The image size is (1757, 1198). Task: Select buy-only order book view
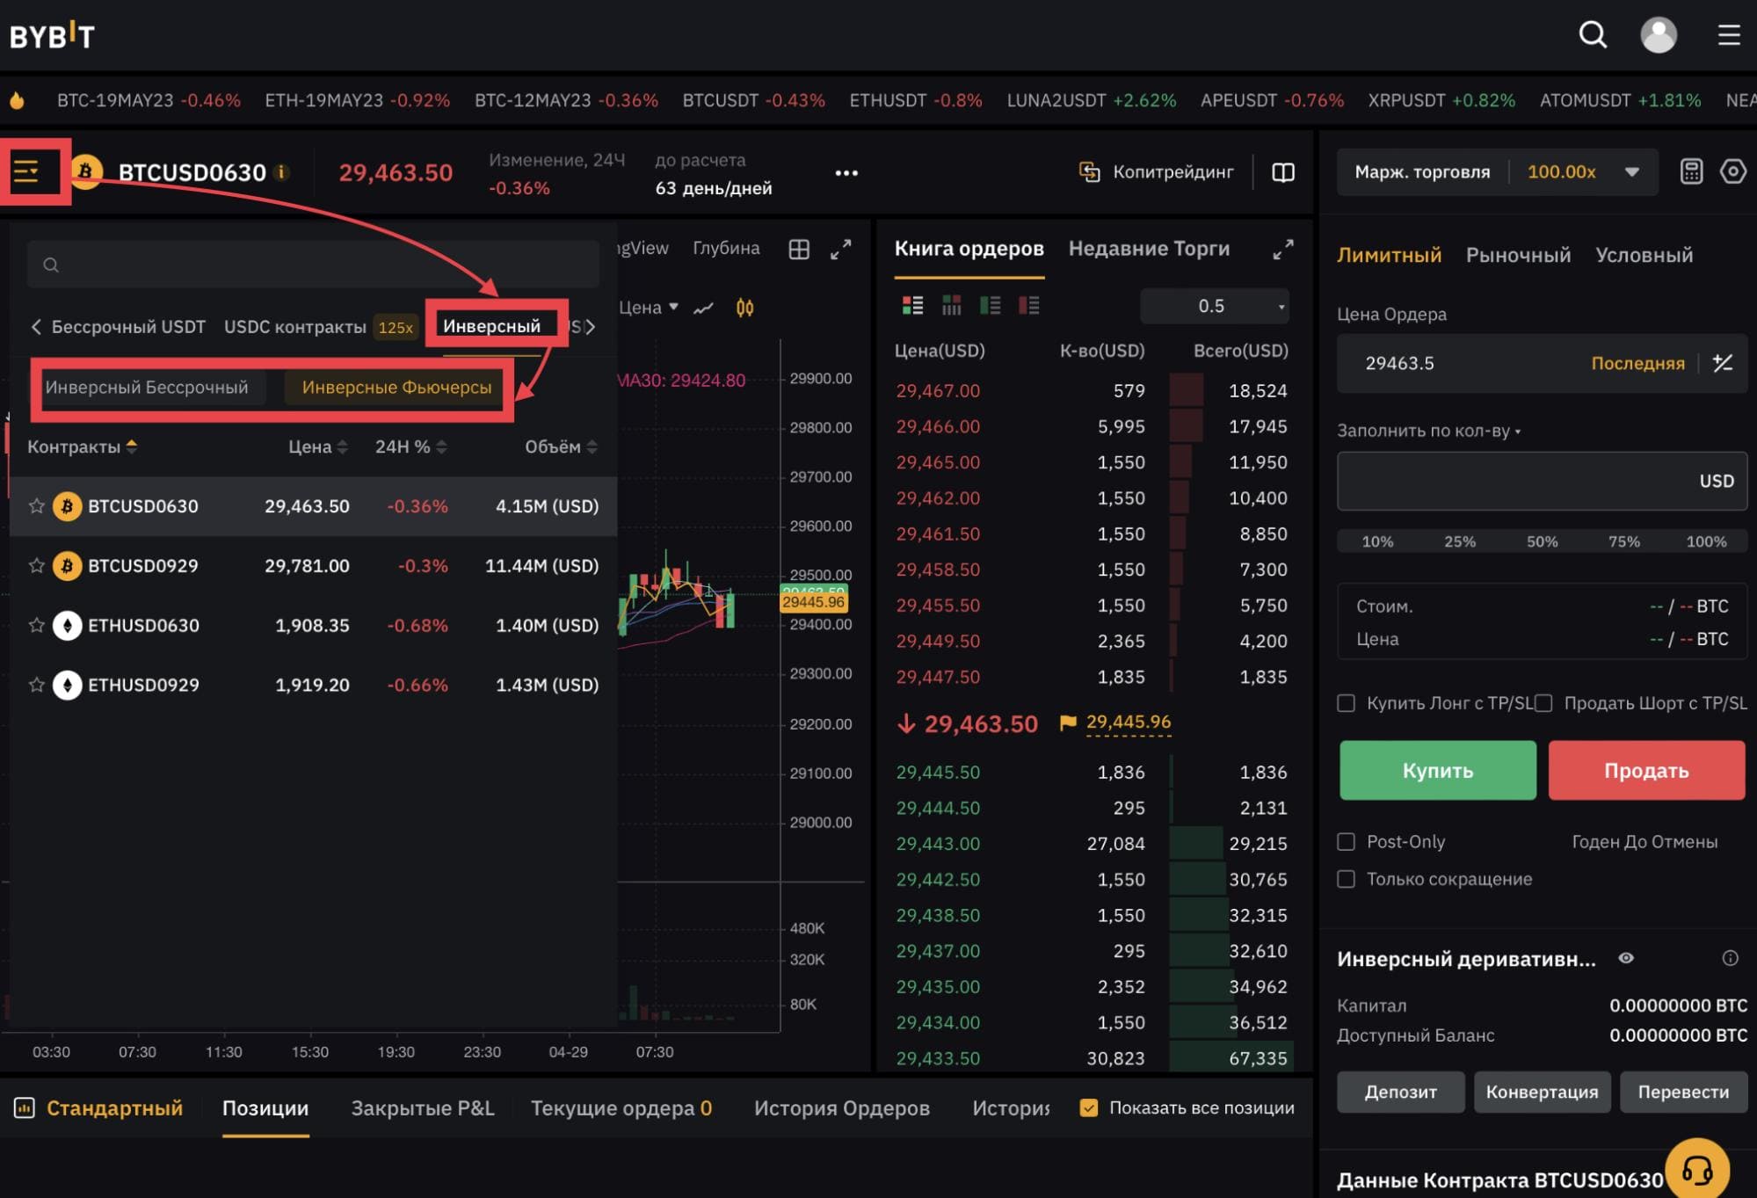(x=990, y=306)
